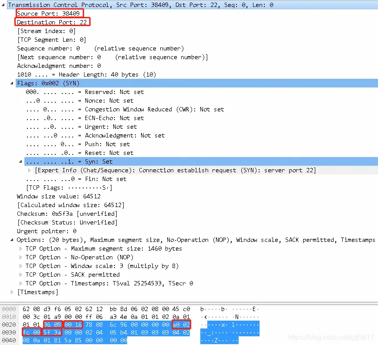Select the Destination Port: 22 row
This screenshot has width=378, height=345.
pos(52,22)
